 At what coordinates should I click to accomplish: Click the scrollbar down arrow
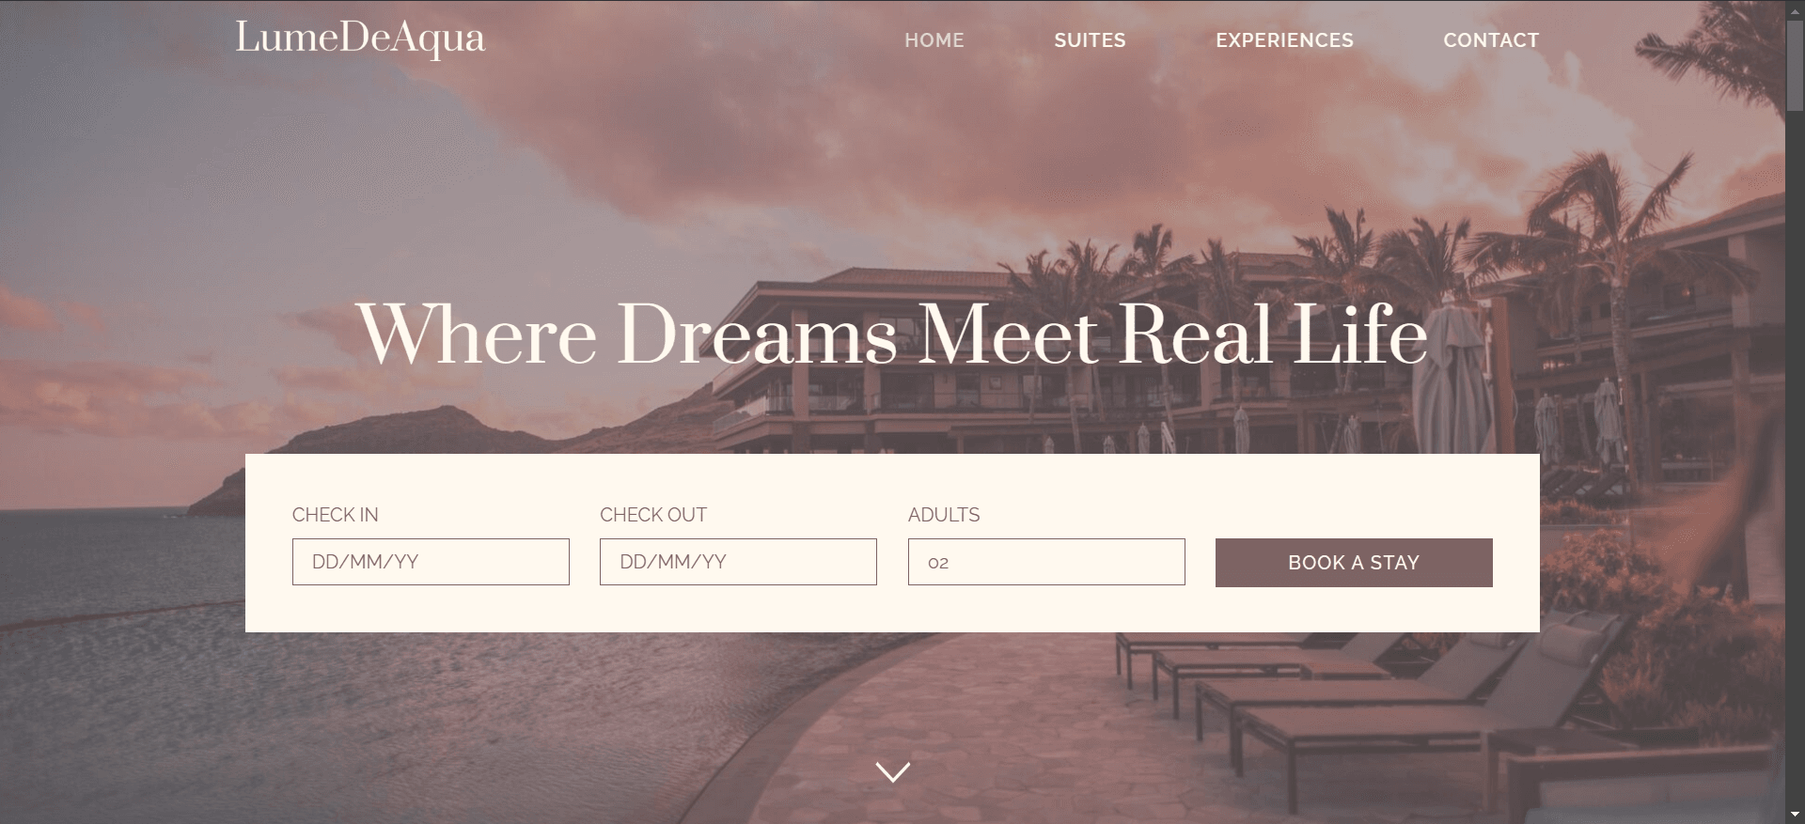(x=1795, y=816)
